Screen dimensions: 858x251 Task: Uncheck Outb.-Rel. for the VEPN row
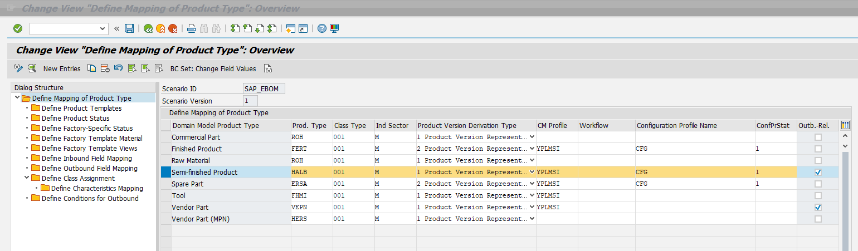click(x=818, y=207)
